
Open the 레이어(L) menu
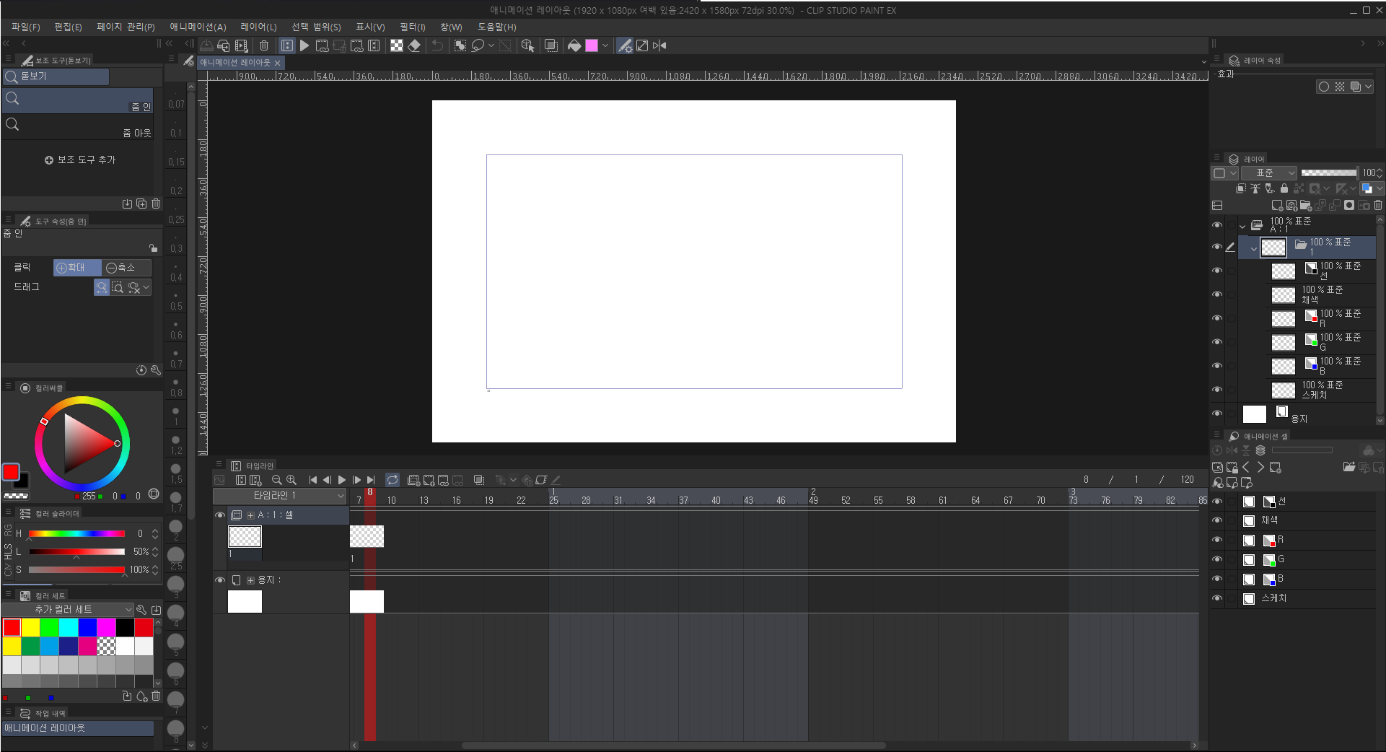click(258, 27)
